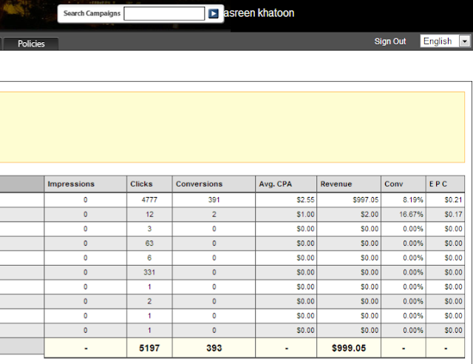The image size is (473, 364).
Task: Sort by Impressions column header
Action: pyautogui.click(x=86, y=184)
